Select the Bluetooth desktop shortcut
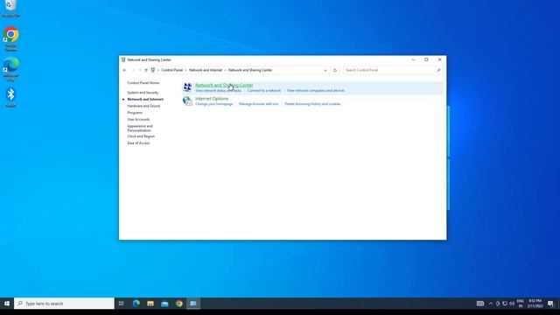560x315 pixels. [x=10, y=97]
